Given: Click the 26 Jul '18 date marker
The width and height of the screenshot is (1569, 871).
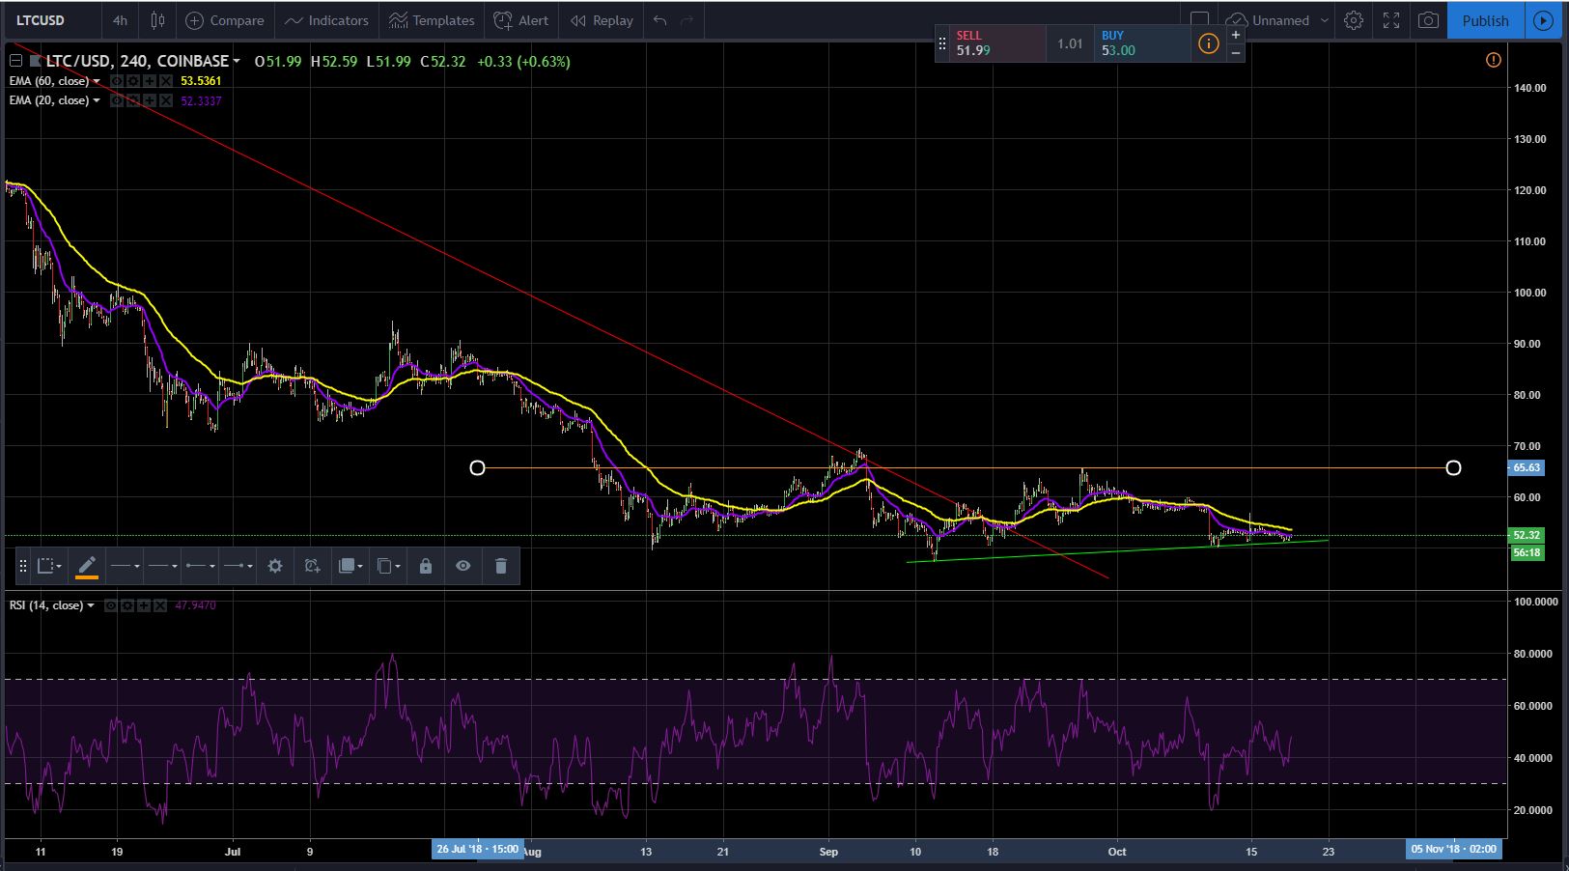Looking at the screenshot, I should [x=477, y=849].
